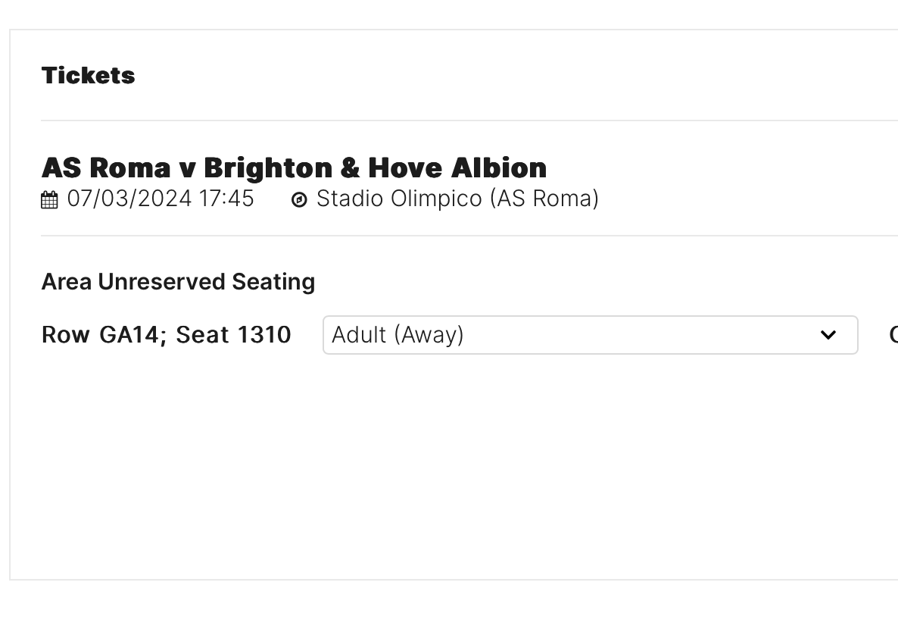Select the Tickets heading
This screenshot has height=626, width=898.
[88, 76]
